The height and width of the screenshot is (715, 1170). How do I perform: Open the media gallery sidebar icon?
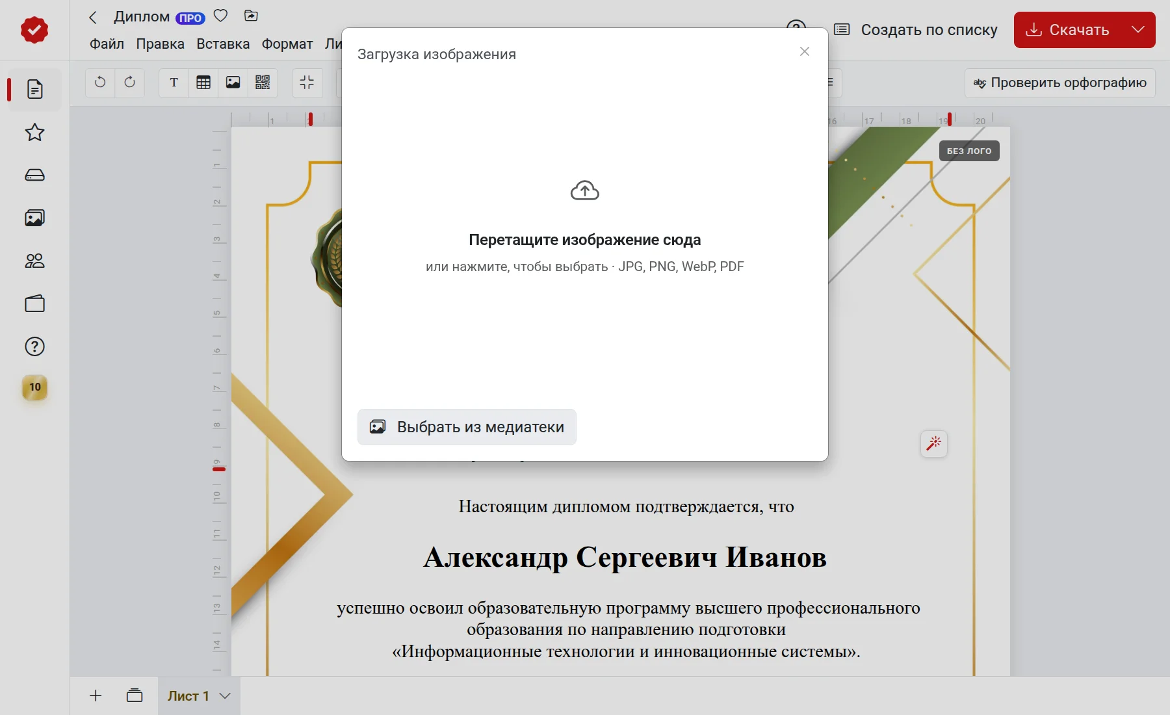tap(35, 218)
